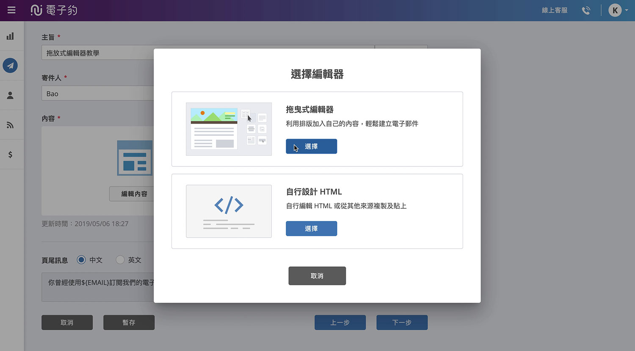Click bottom-left 取消 button
Screen dimensions: 635x351
click(67, 322)
